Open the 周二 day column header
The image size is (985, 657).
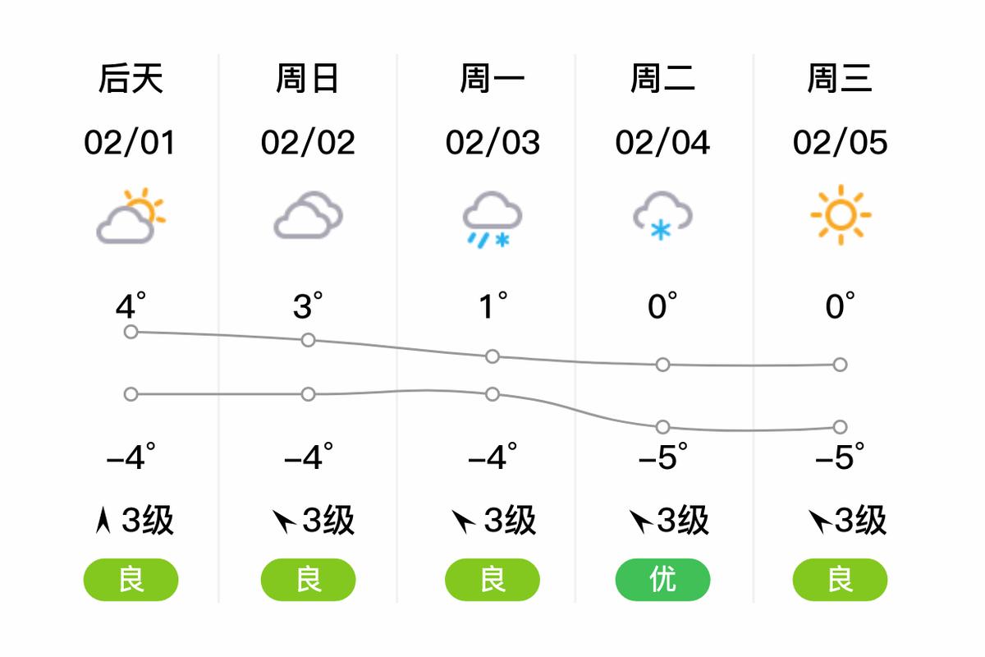pos(663,80)
